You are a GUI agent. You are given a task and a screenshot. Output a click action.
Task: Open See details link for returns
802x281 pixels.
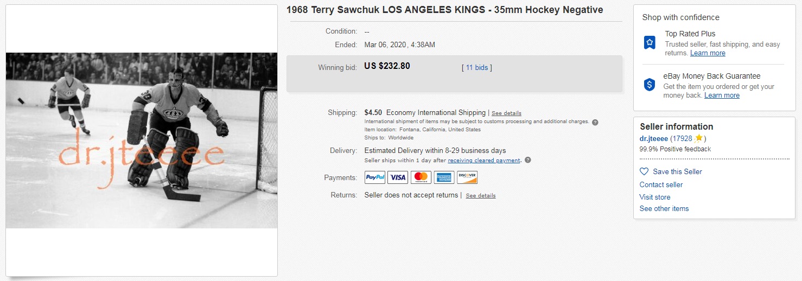[x=480, y=196]
